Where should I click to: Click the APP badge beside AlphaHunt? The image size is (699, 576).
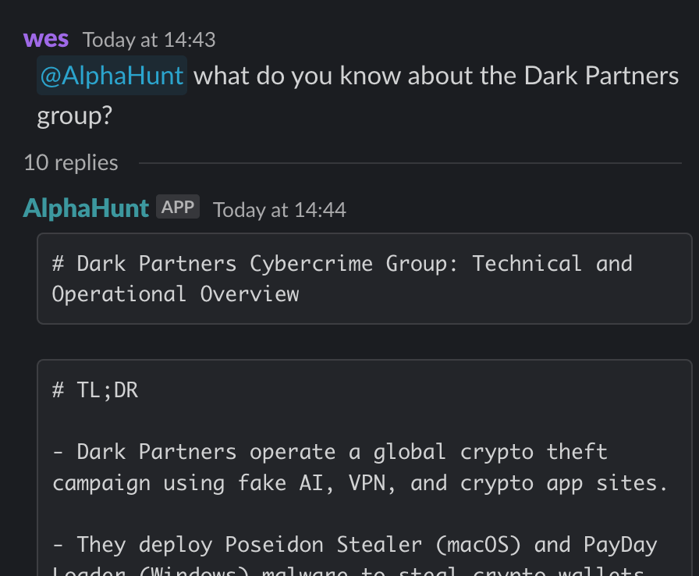[178, 207]
